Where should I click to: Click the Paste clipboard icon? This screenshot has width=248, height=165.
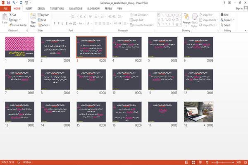(5, 17)
